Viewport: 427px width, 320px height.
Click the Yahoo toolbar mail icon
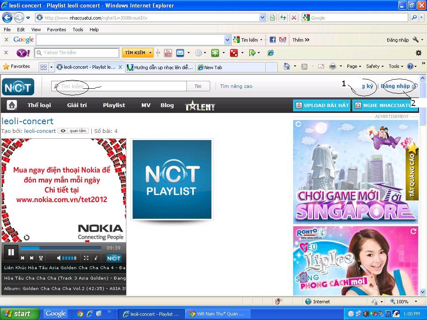(180, 53)
